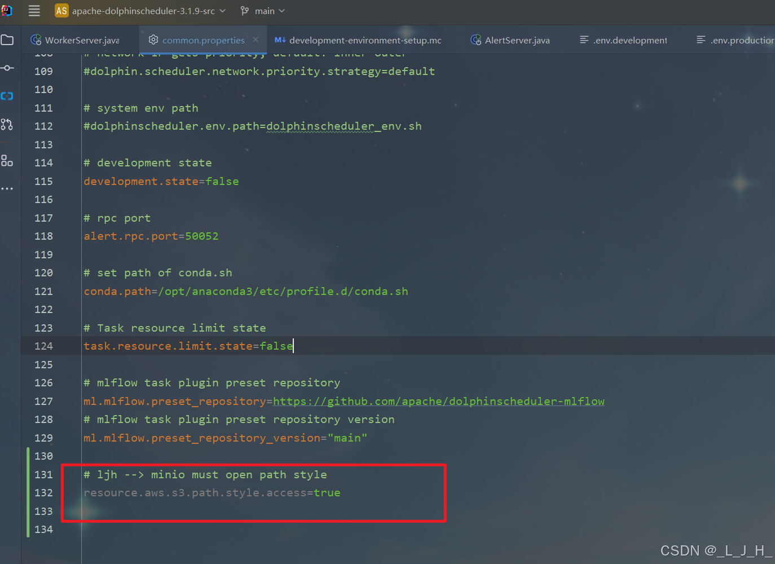Close the common.properties tab
The width and height of the screenshot is (775, 564).
[x=256, y=39]
